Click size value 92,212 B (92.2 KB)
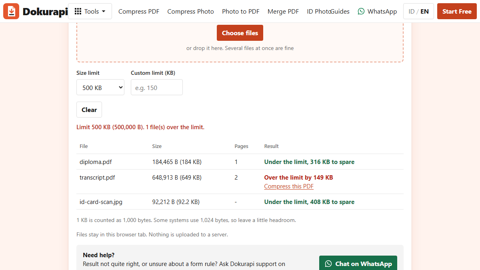The width and height of the screenshot is (480, 270). [176, 202]
